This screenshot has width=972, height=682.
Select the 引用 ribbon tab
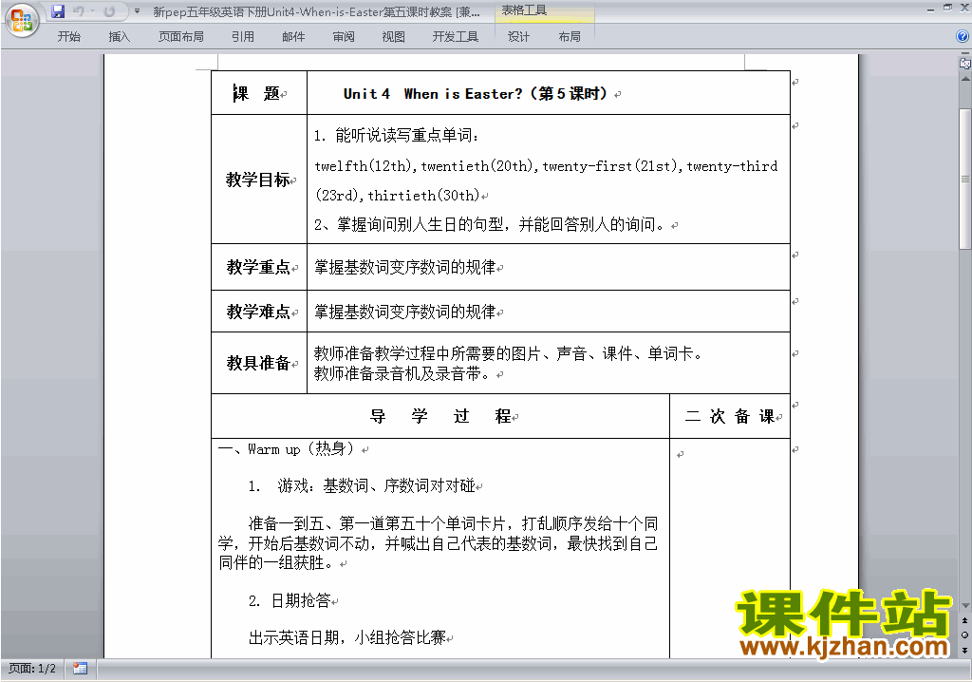pos(242,37)
